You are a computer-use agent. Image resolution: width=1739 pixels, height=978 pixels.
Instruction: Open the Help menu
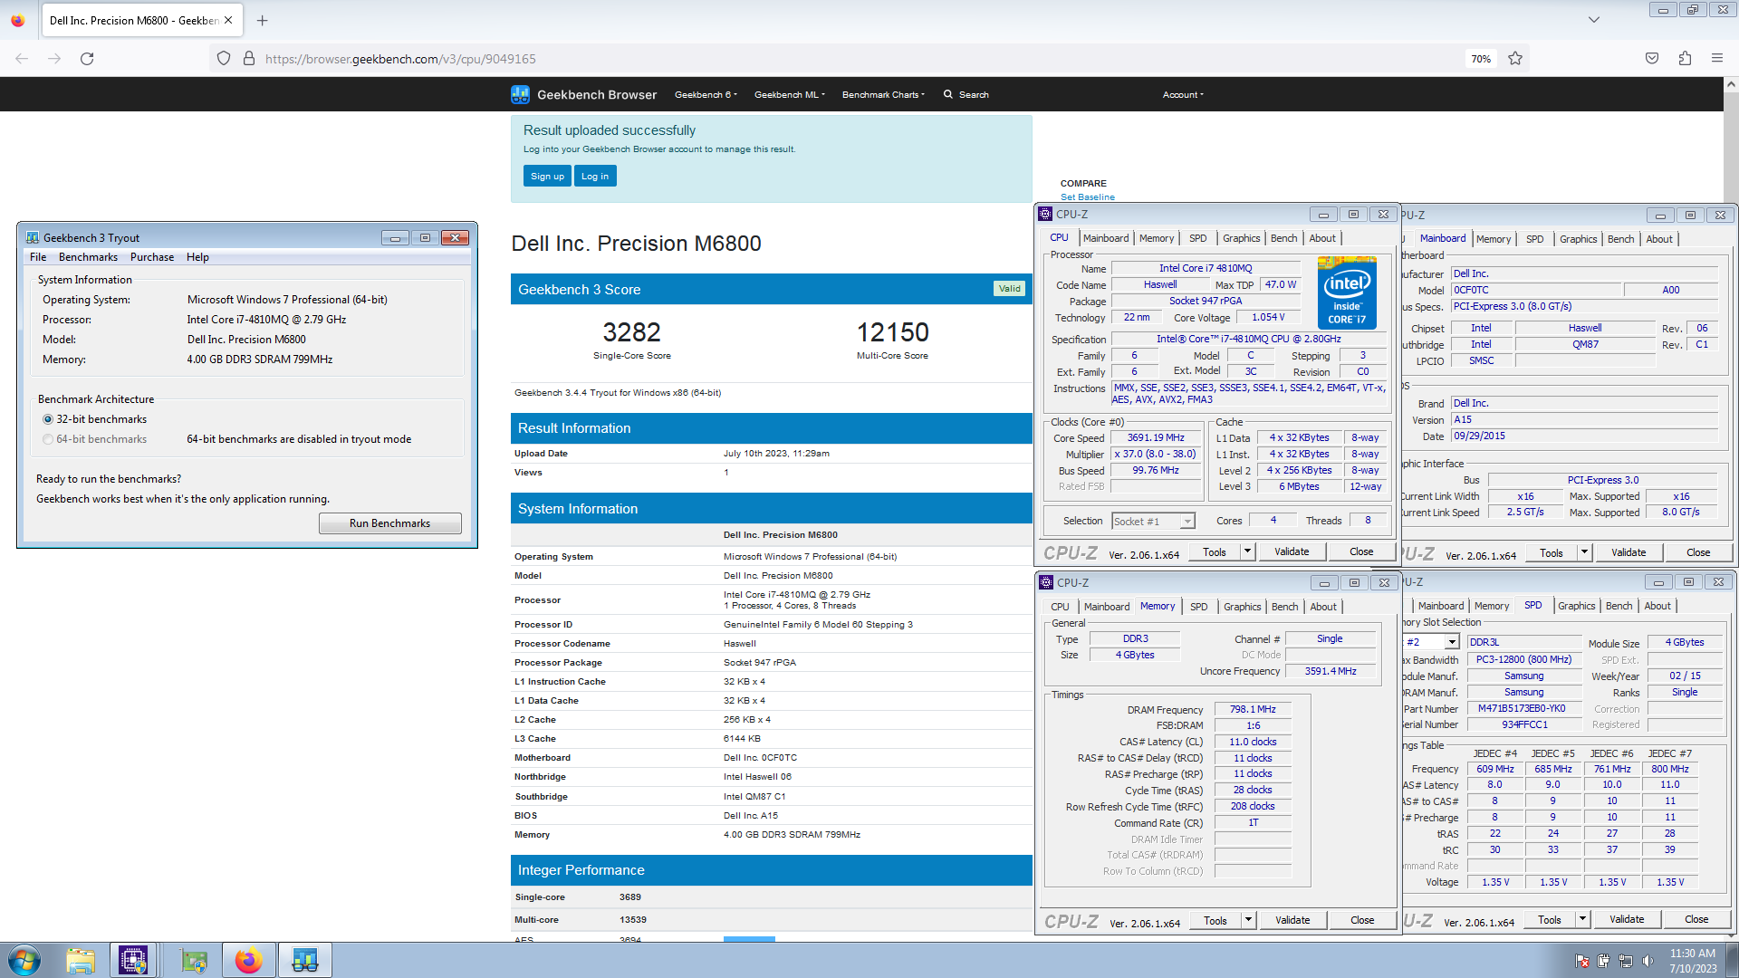(x=197, y=257)
